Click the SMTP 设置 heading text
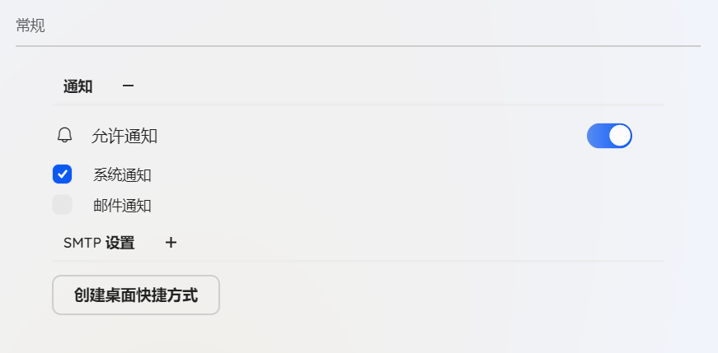This screenshot has width=718, height=353. [x=99, y=244]
